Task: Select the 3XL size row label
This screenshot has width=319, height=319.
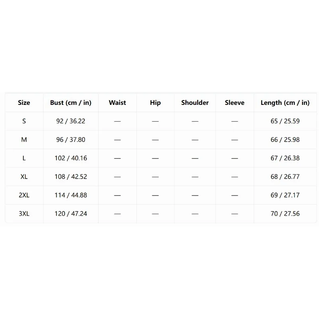Action: pyautogui.click(x=24, y=214)
